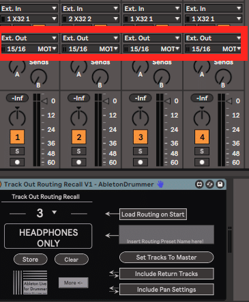249x302 pixels.
Task: Open third track's 15/16 output channel dropdown
Action: (152, 49)
